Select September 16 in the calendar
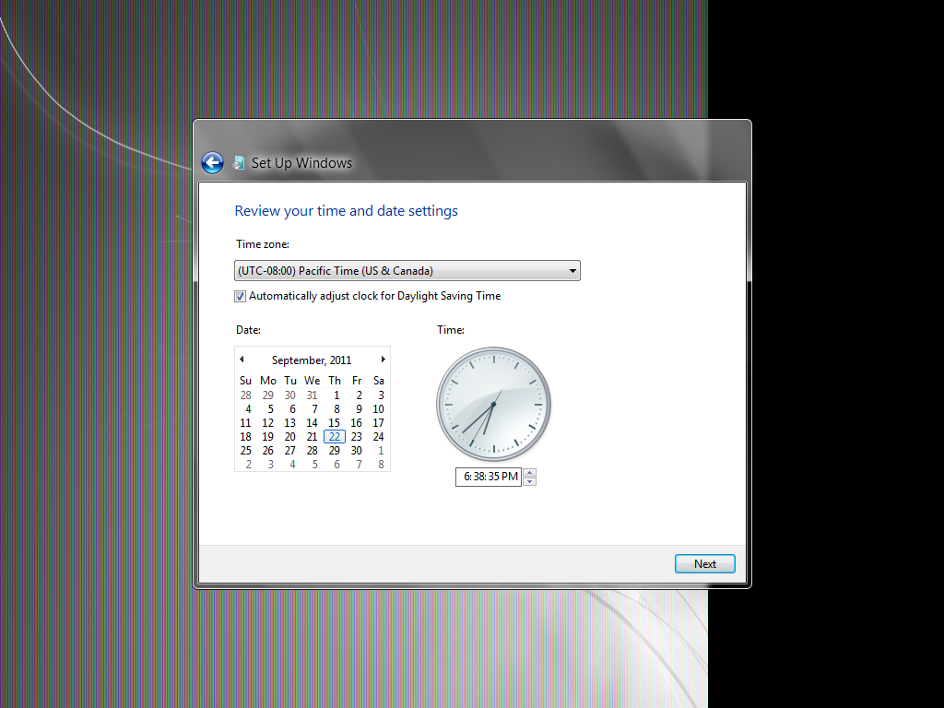The width and height of the screenshot is (944, 708). pyautogui.click(x=357, y=422)
